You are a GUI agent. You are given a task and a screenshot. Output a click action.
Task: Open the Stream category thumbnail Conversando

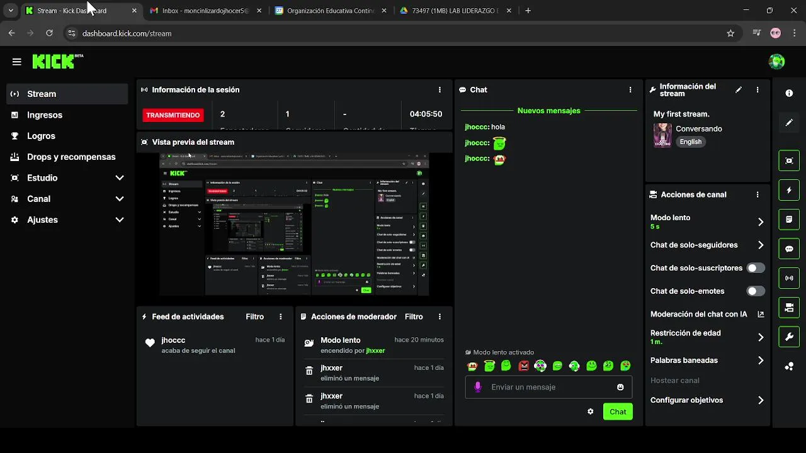coord(662,135)
